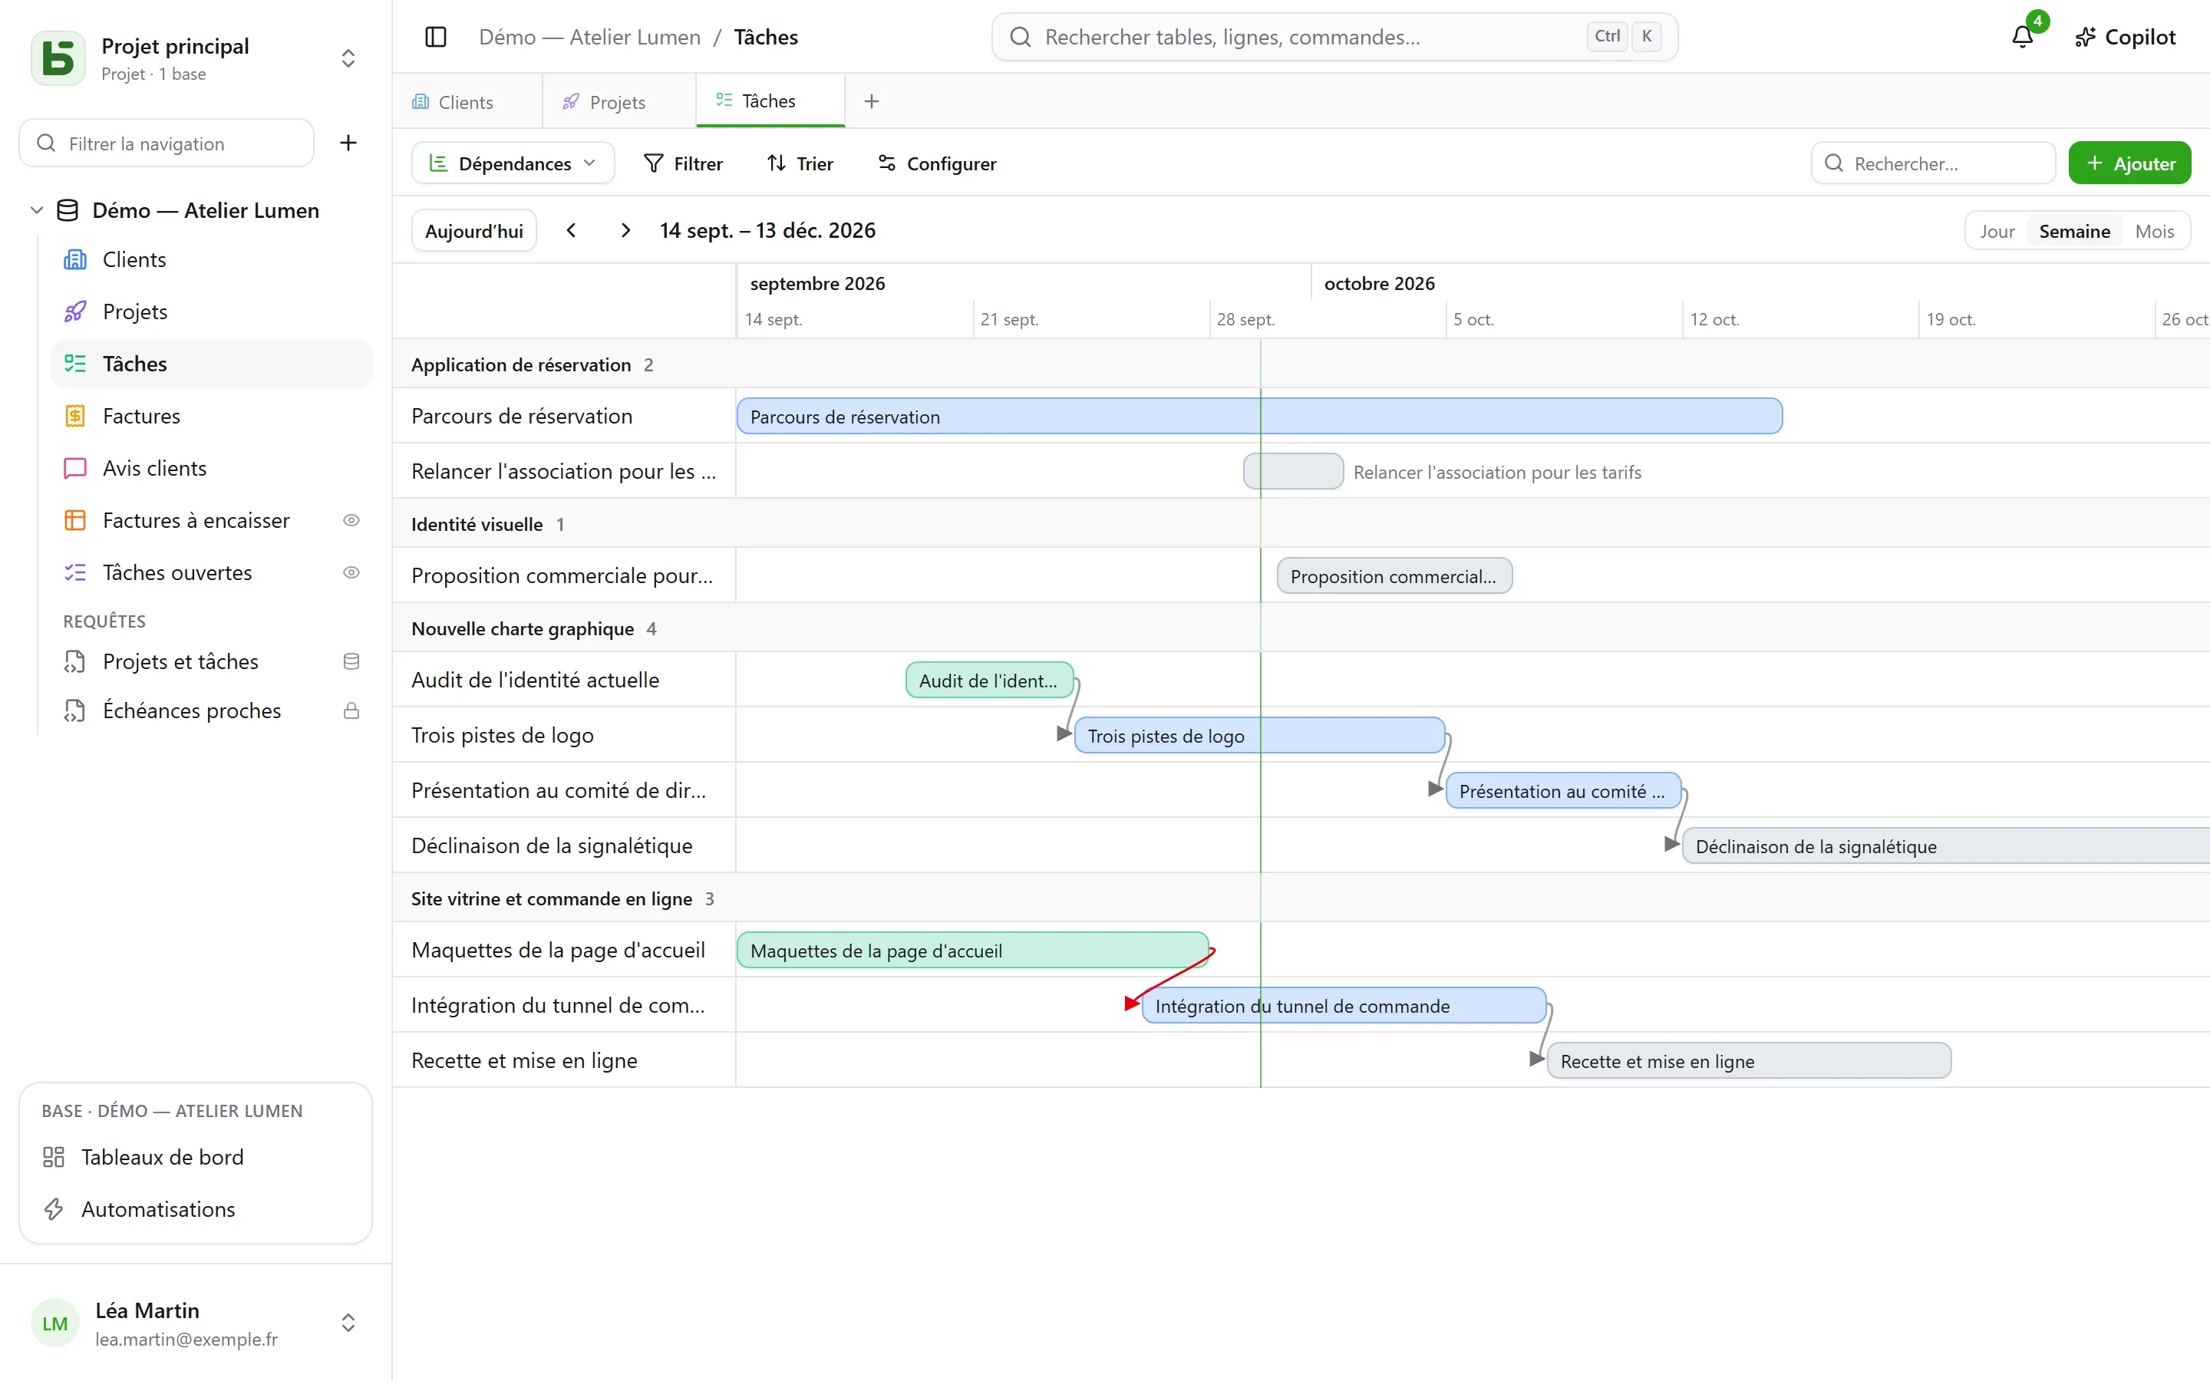Focus the Filtrer la navigation field
Image resolution: width=2210 pixels, height=1381 pixels.
tap(167, 143)
